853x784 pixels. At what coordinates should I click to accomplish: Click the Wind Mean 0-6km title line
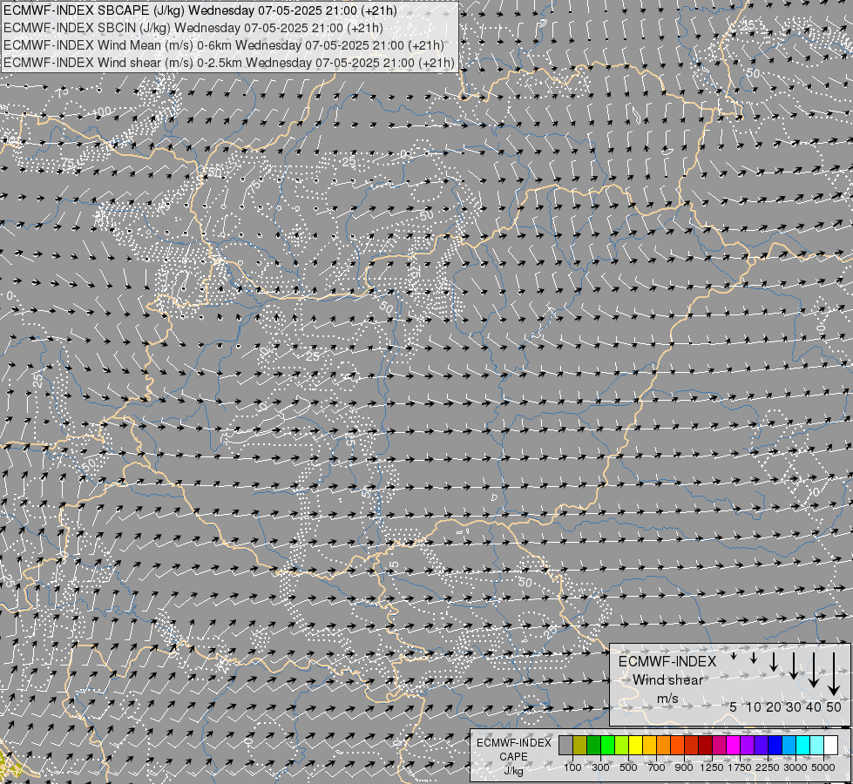point(224,45)
